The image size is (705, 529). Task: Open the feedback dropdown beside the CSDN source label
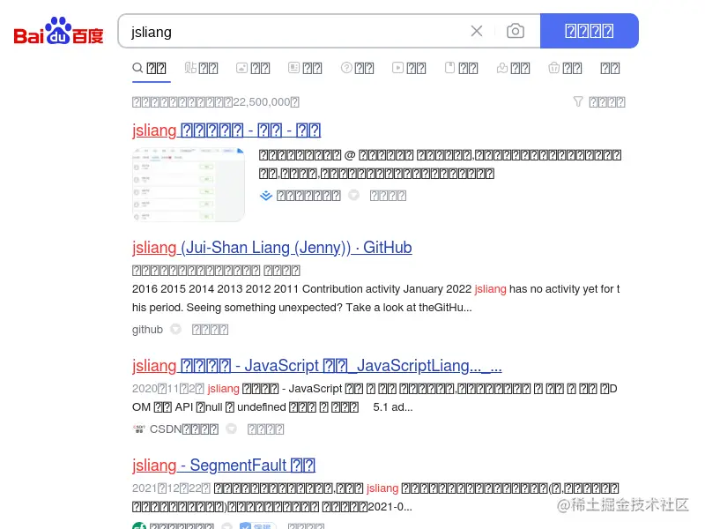[231, 428]
